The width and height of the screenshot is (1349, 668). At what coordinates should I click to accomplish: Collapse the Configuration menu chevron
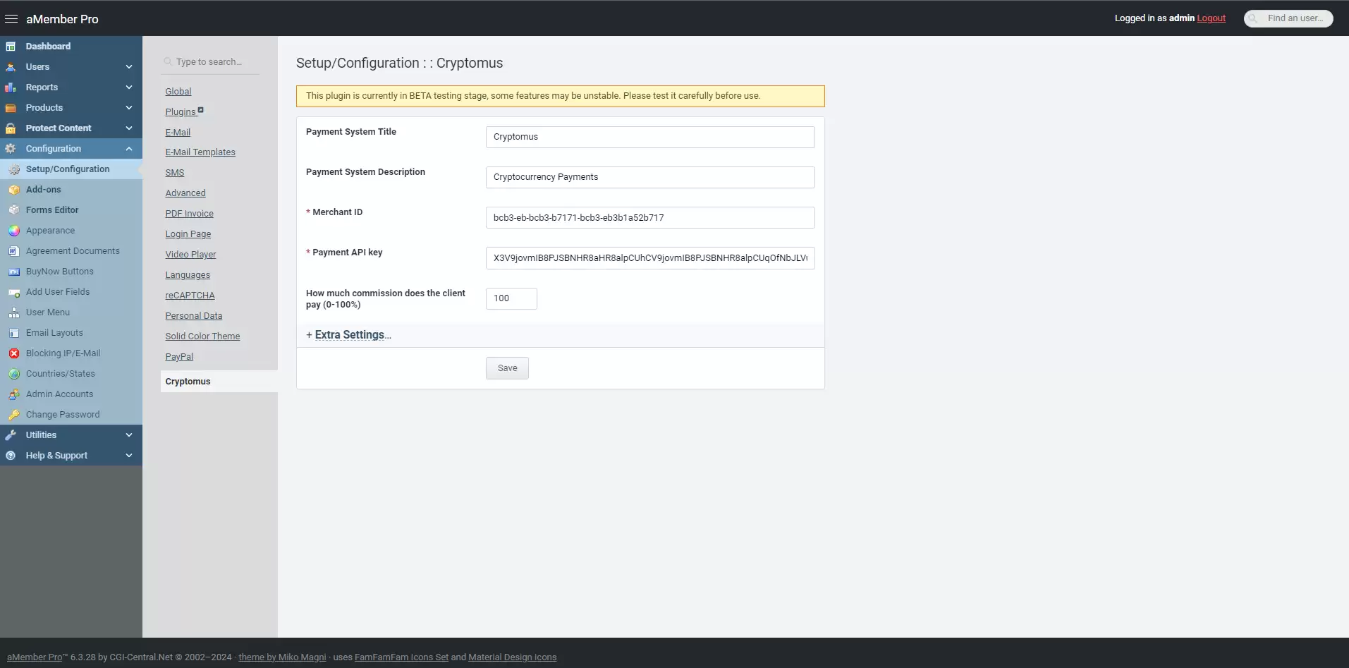[129, 149]
